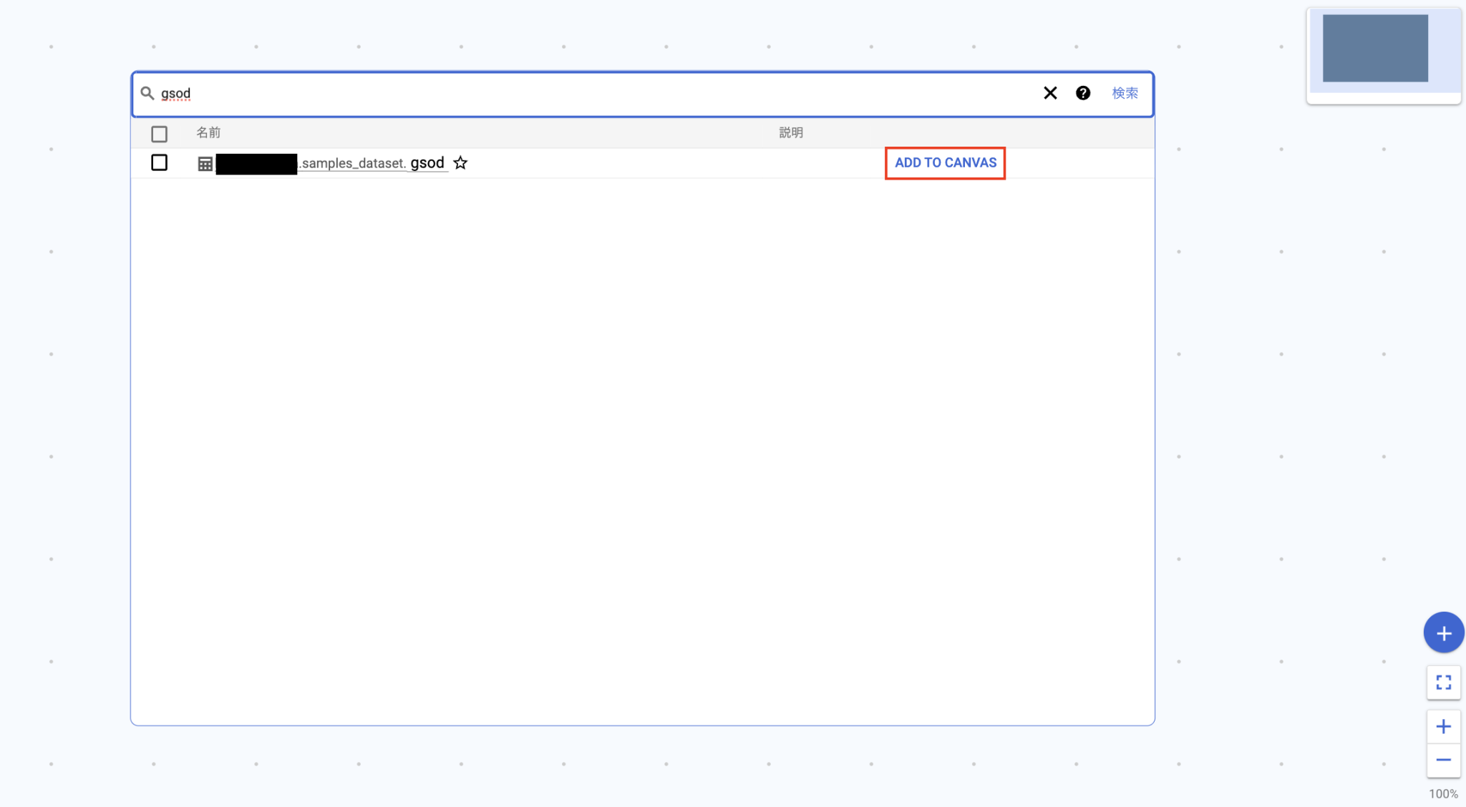Click the search magnifier icon
The width and height of the screenshot is (1466, 807).
148,93
